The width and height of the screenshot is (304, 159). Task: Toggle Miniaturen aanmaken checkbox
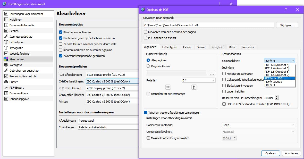[x=224, y=74]
